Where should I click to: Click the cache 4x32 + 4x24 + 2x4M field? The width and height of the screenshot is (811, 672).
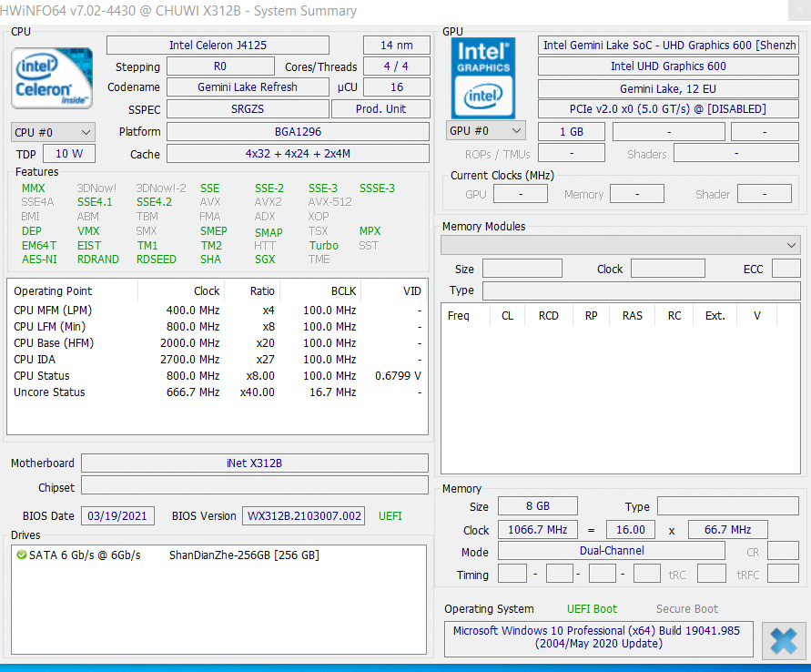pos(298,154)
